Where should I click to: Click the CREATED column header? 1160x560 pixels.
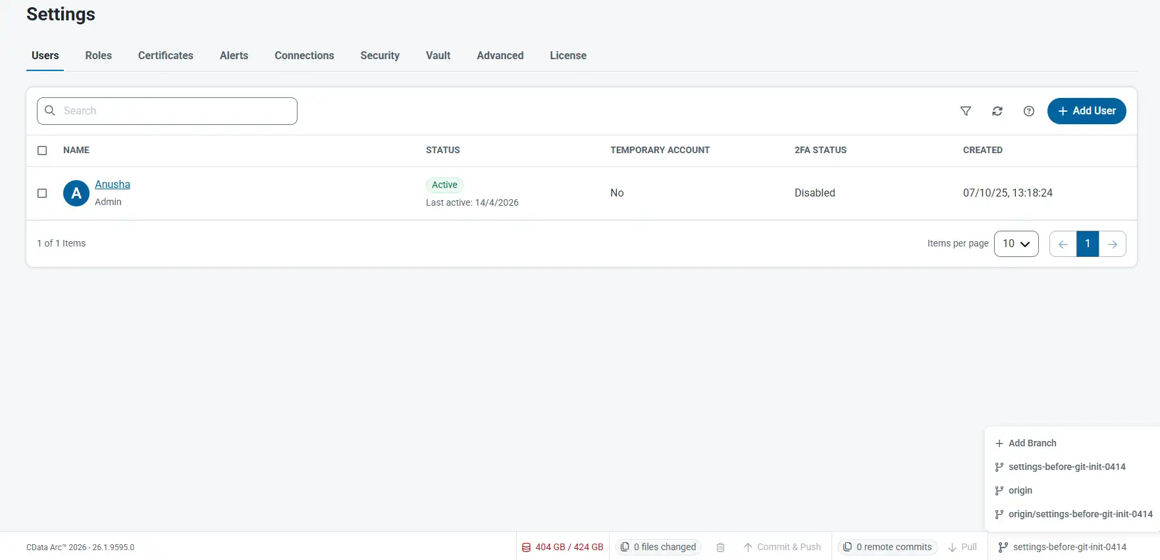(x=983, y=151)
